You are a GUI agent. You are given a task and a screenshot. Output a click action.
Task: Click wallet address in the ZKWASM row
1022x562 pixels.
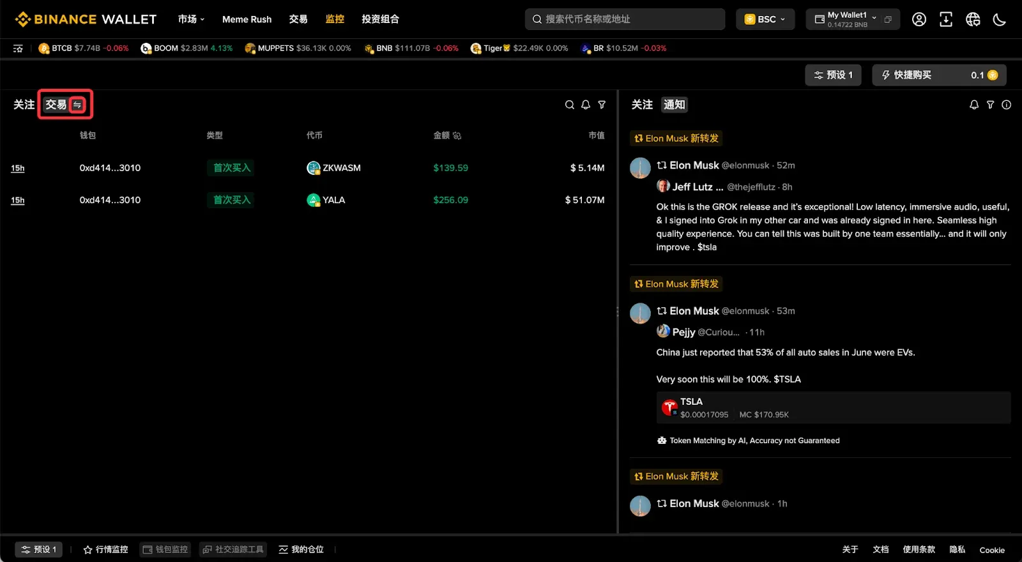110,168
